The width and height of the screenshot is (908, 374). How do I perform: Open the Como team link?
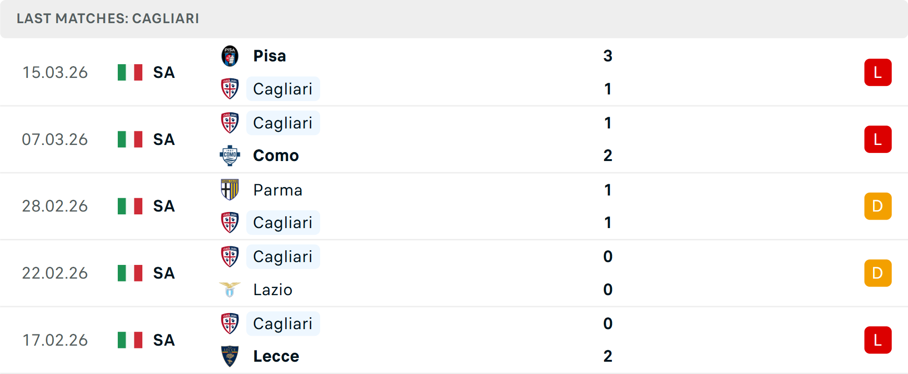tap(276, 155)
